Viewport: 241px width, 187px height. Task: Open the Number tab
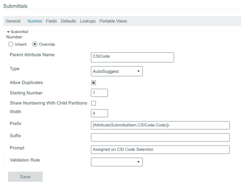35,21
